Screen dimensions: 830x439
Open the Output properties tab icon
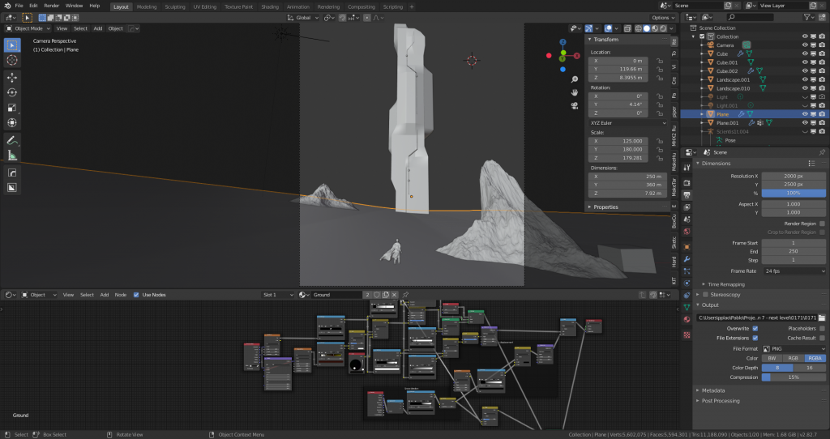[687, 195]
